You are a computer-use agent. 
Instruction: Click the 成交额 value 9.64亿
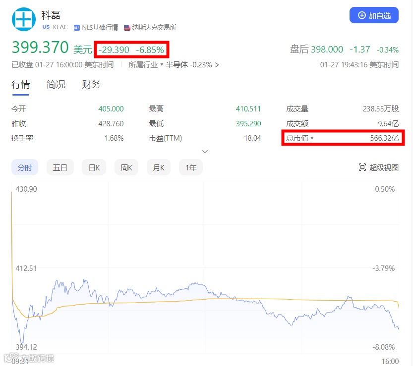pyautogui.click(x=388, y=123)
